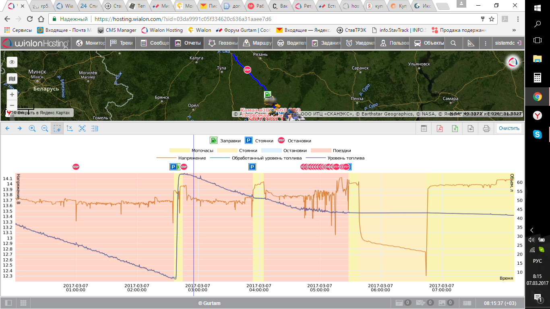Click the stop marker on the map route
Image resolution: width=550 pixels, height=309 pixels.
tap(247, 70)
